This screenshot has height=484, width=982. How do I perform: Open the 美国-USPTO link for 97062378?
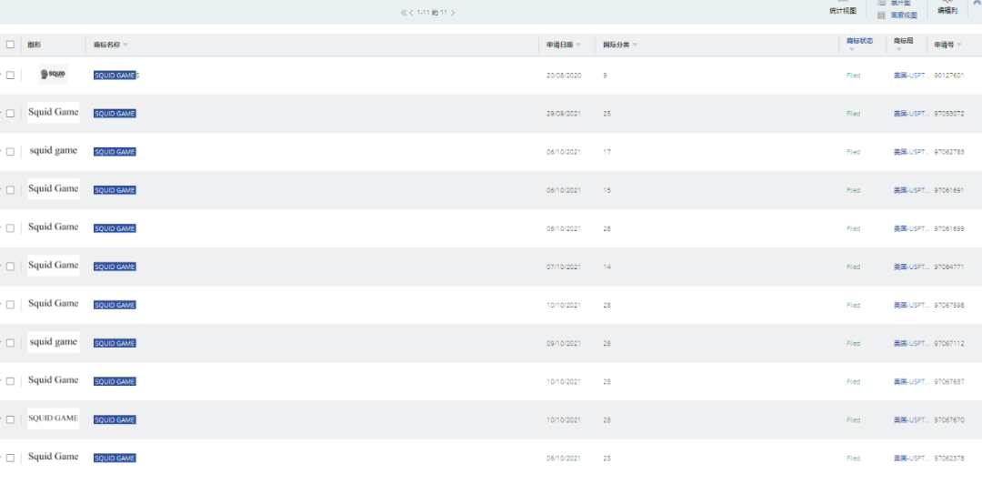tap(911, 459)
